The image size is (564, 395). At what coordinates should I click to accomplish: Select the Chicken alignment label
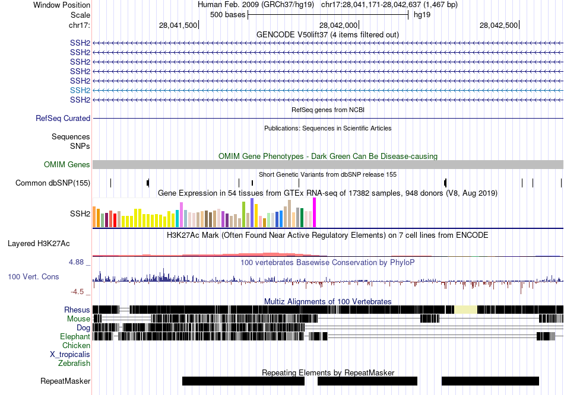pyautogui.click(x=76, y=345)
